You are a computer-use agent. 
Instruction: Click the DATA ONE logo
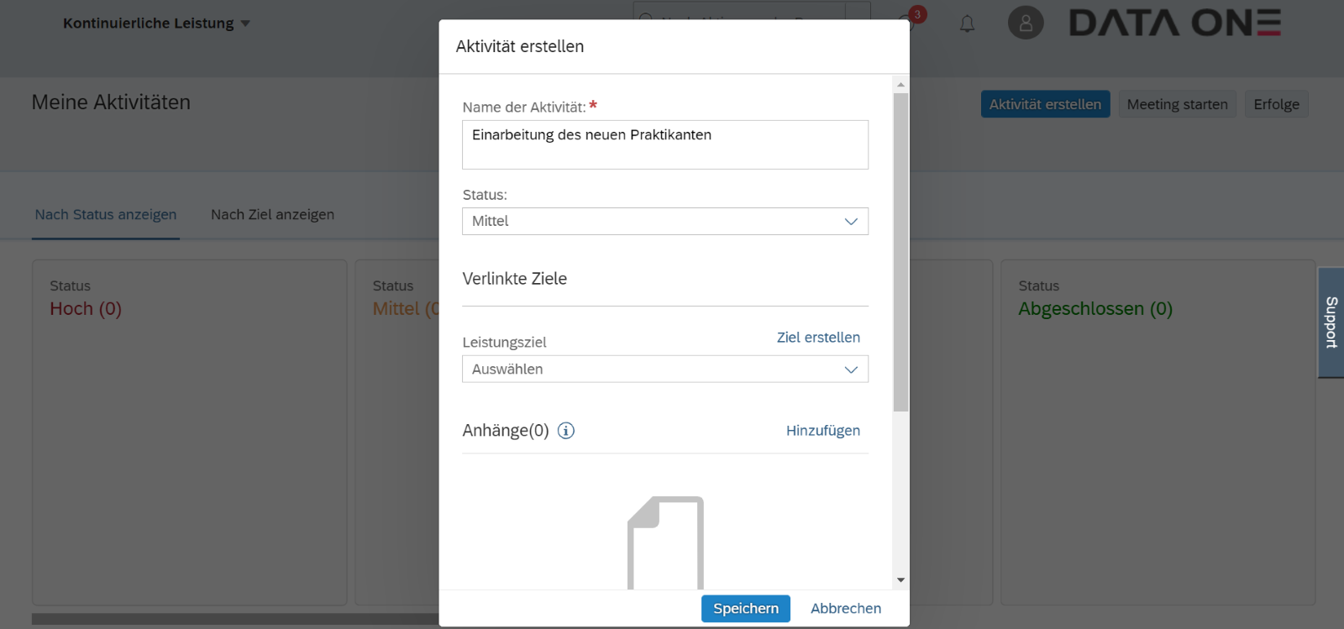[x=1174, y=24]
